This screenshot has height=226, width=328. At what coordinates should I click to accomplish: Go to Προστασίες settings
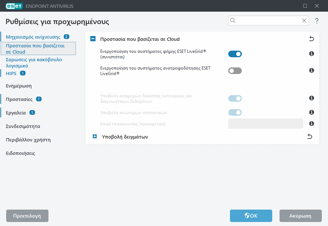pos(19,100)
